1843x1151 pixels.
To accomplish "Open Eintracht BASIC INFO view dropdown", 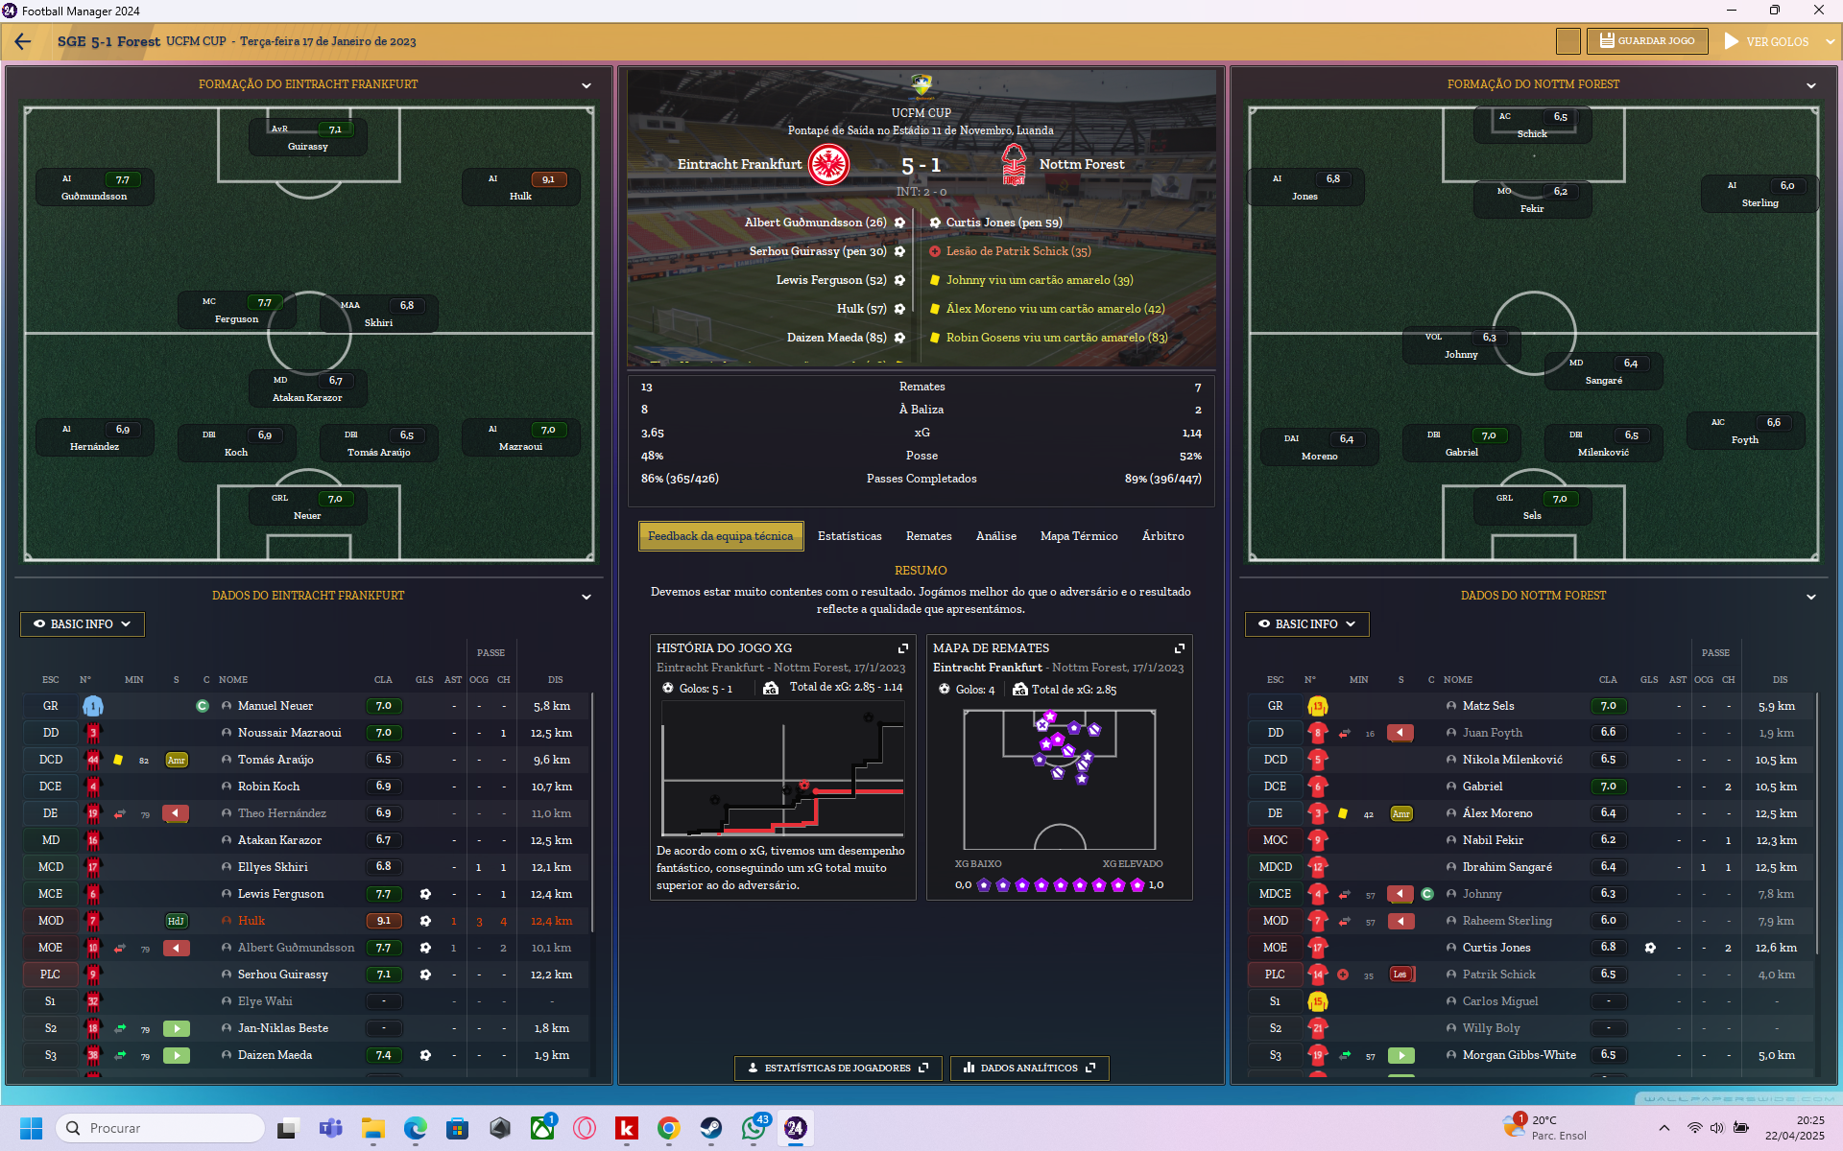I will 83,624.
